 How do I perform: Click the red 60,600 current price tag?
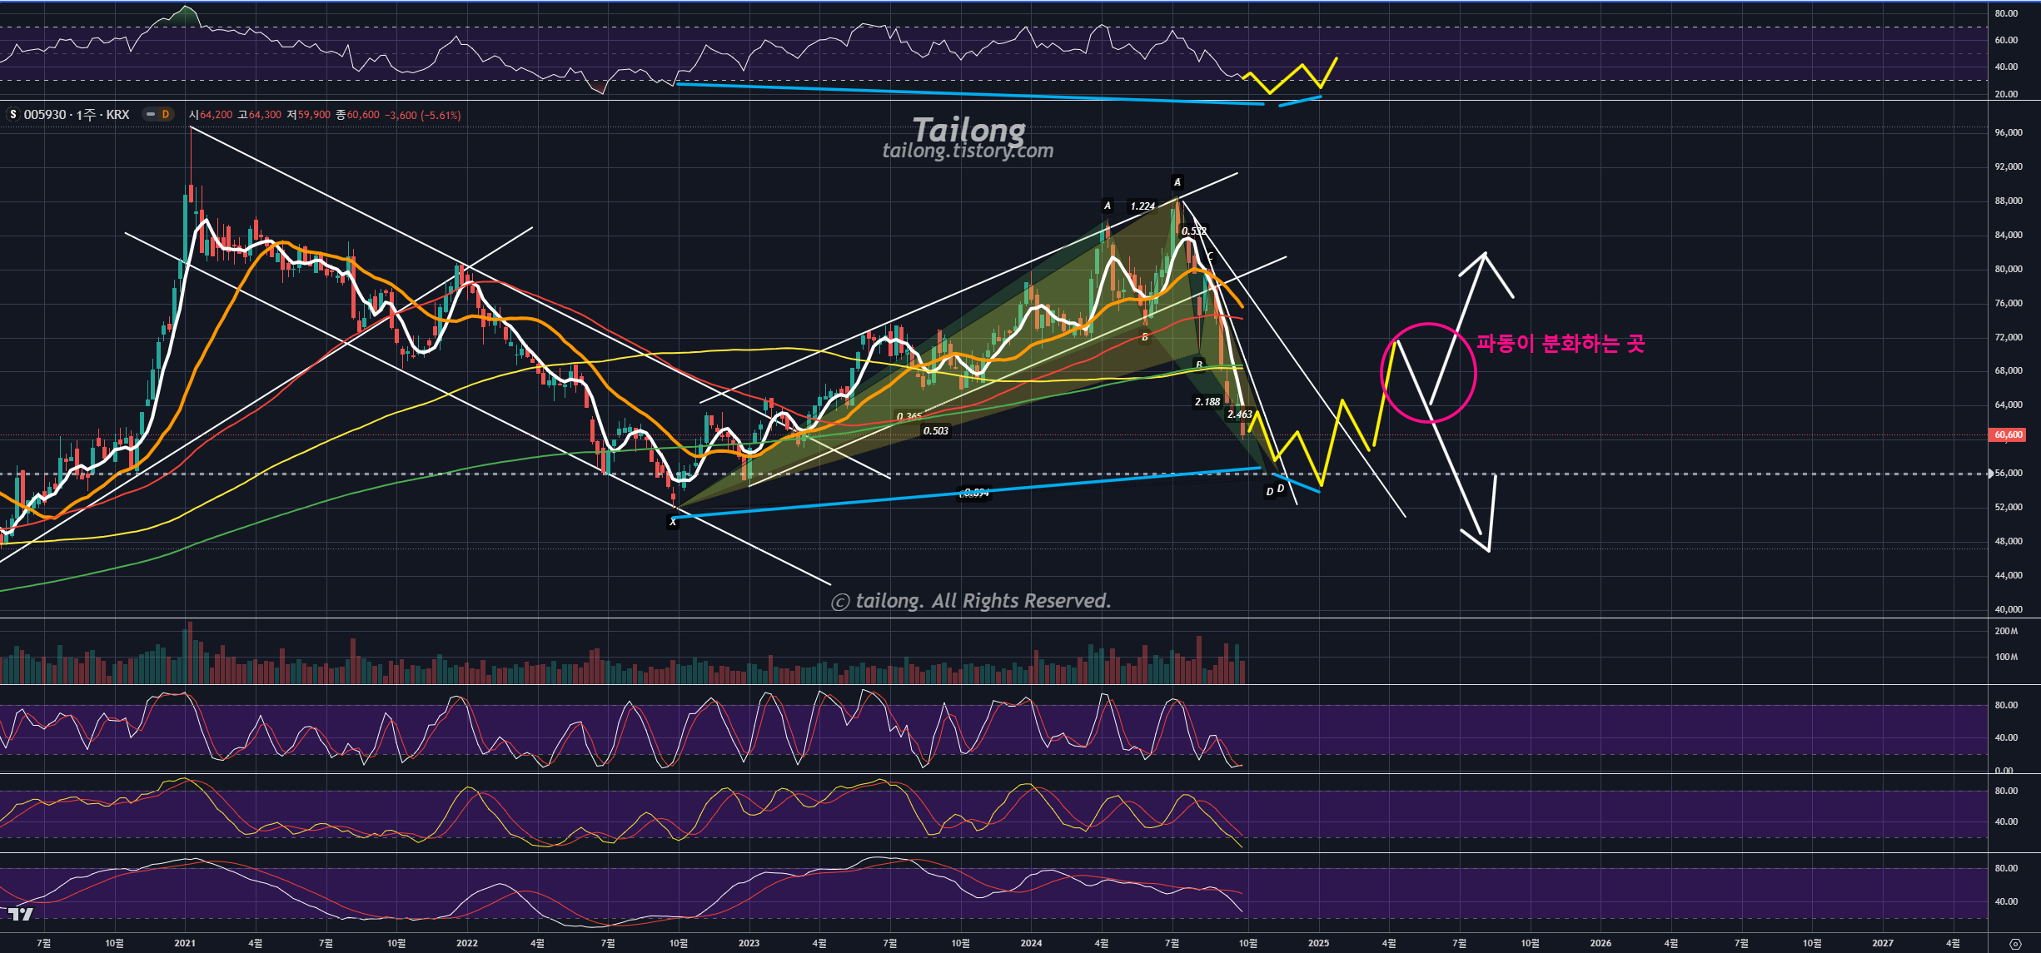pyautogui.click(x=2008, y=434)
